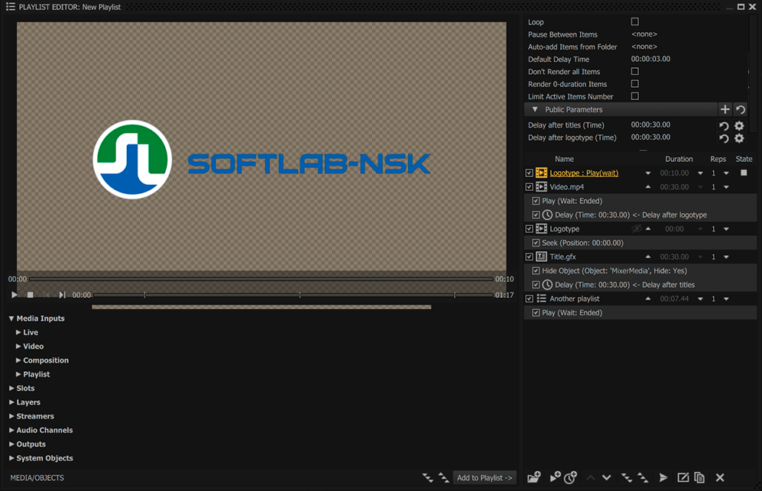Uncheck the Video.mp4 item checkbox
Viewport: 762px width, 491px height.
click(x=529, y=186)
